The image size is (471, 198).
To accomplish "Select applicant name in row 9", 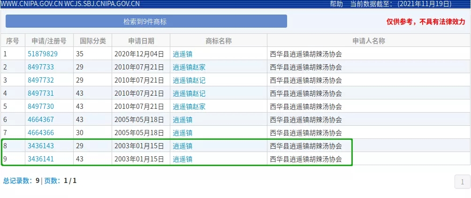I will pyautogui.click(x=306, y=159).
